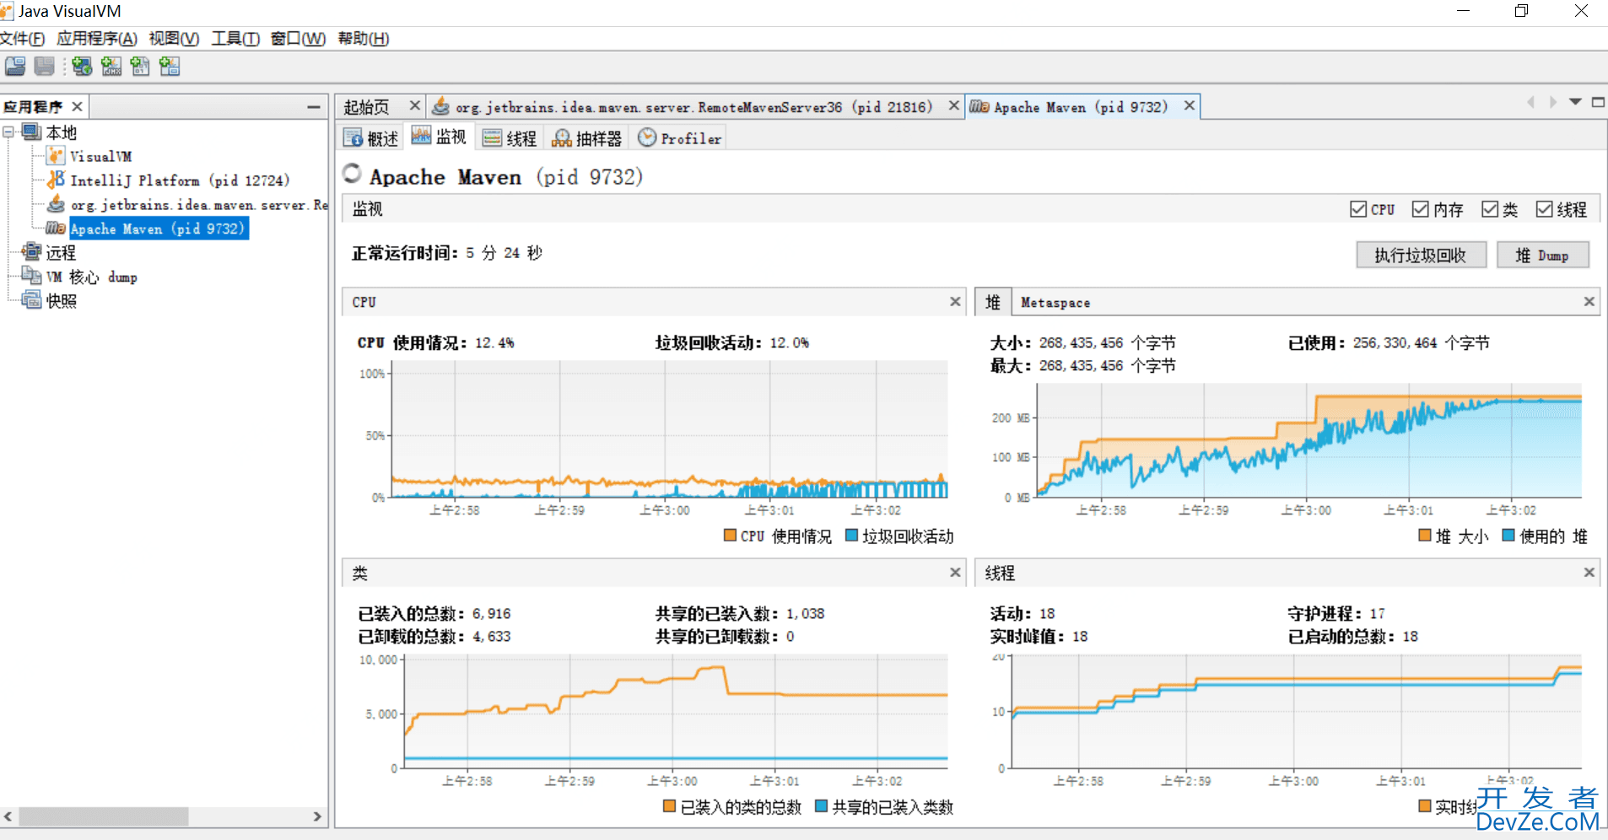Image resolution: width=1608 pixels, height=840 pixels.
Task: Open the 应用程序(A) menu
Action: (97, 39)
